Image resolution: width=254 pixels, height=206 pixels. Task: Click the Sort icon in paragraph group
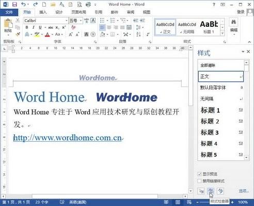coord(139,35)
